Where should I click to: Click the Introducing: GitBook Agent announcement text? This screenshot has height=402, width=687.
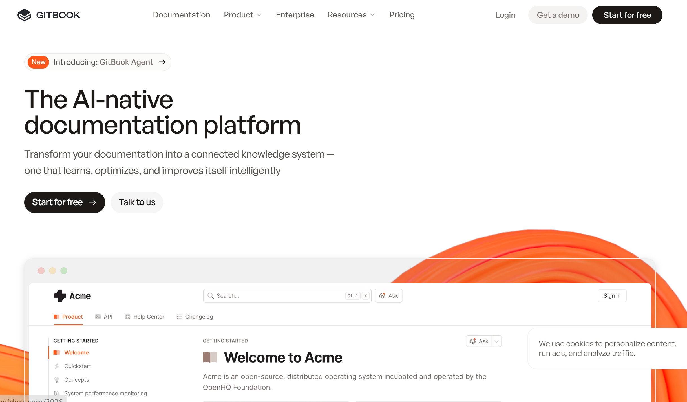coord(103,62)
